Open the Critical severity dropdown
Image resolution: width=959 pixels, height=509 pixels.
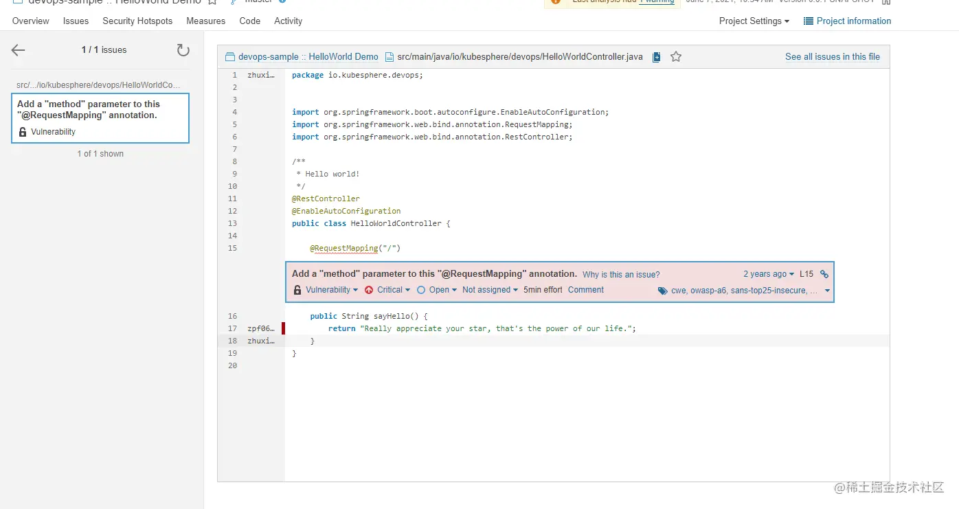(394, 290)
